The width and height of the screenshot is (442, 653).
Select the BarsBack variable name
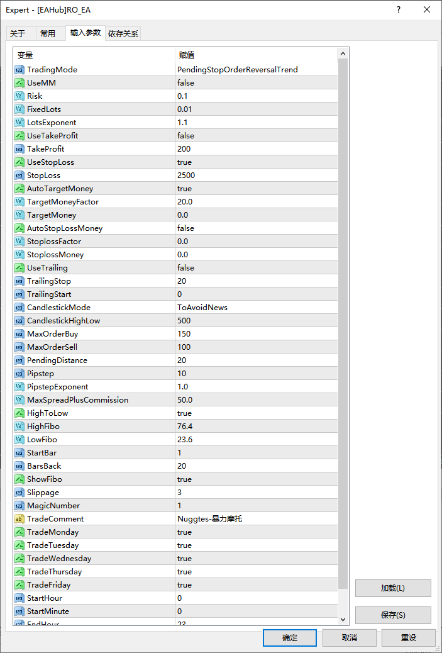[x=44, y=466]
